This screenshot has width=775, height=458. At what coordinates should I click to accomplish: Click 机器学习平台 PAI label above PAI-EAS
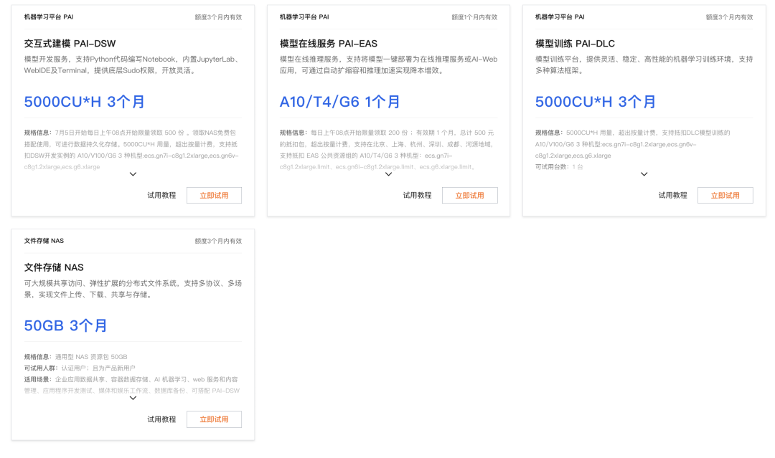coord(304,16)
